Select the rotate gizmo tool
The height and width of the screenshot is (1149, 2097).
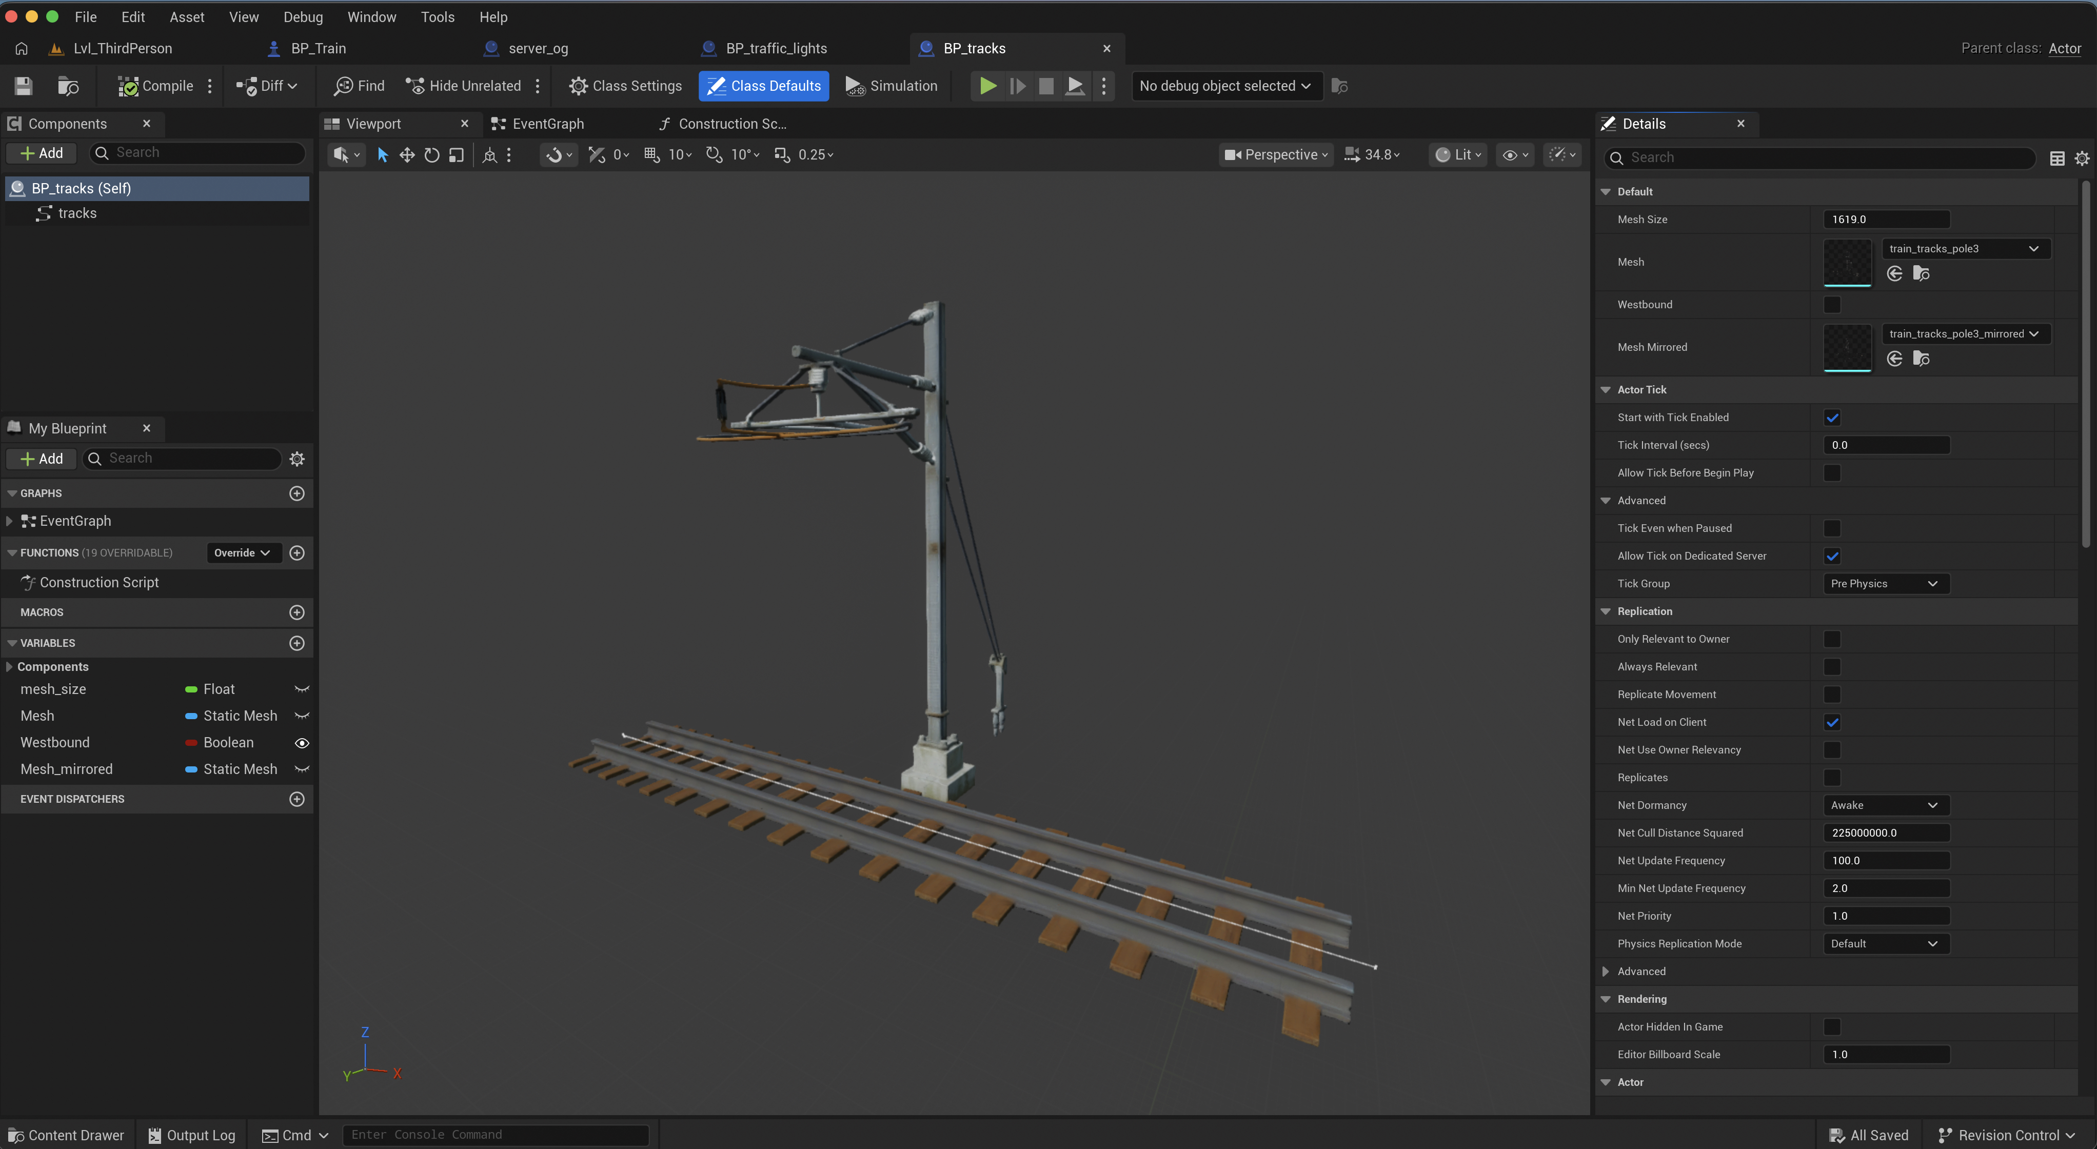click(431, 154)
